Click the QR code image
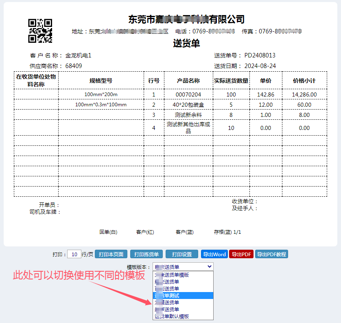 click(40, 31)
